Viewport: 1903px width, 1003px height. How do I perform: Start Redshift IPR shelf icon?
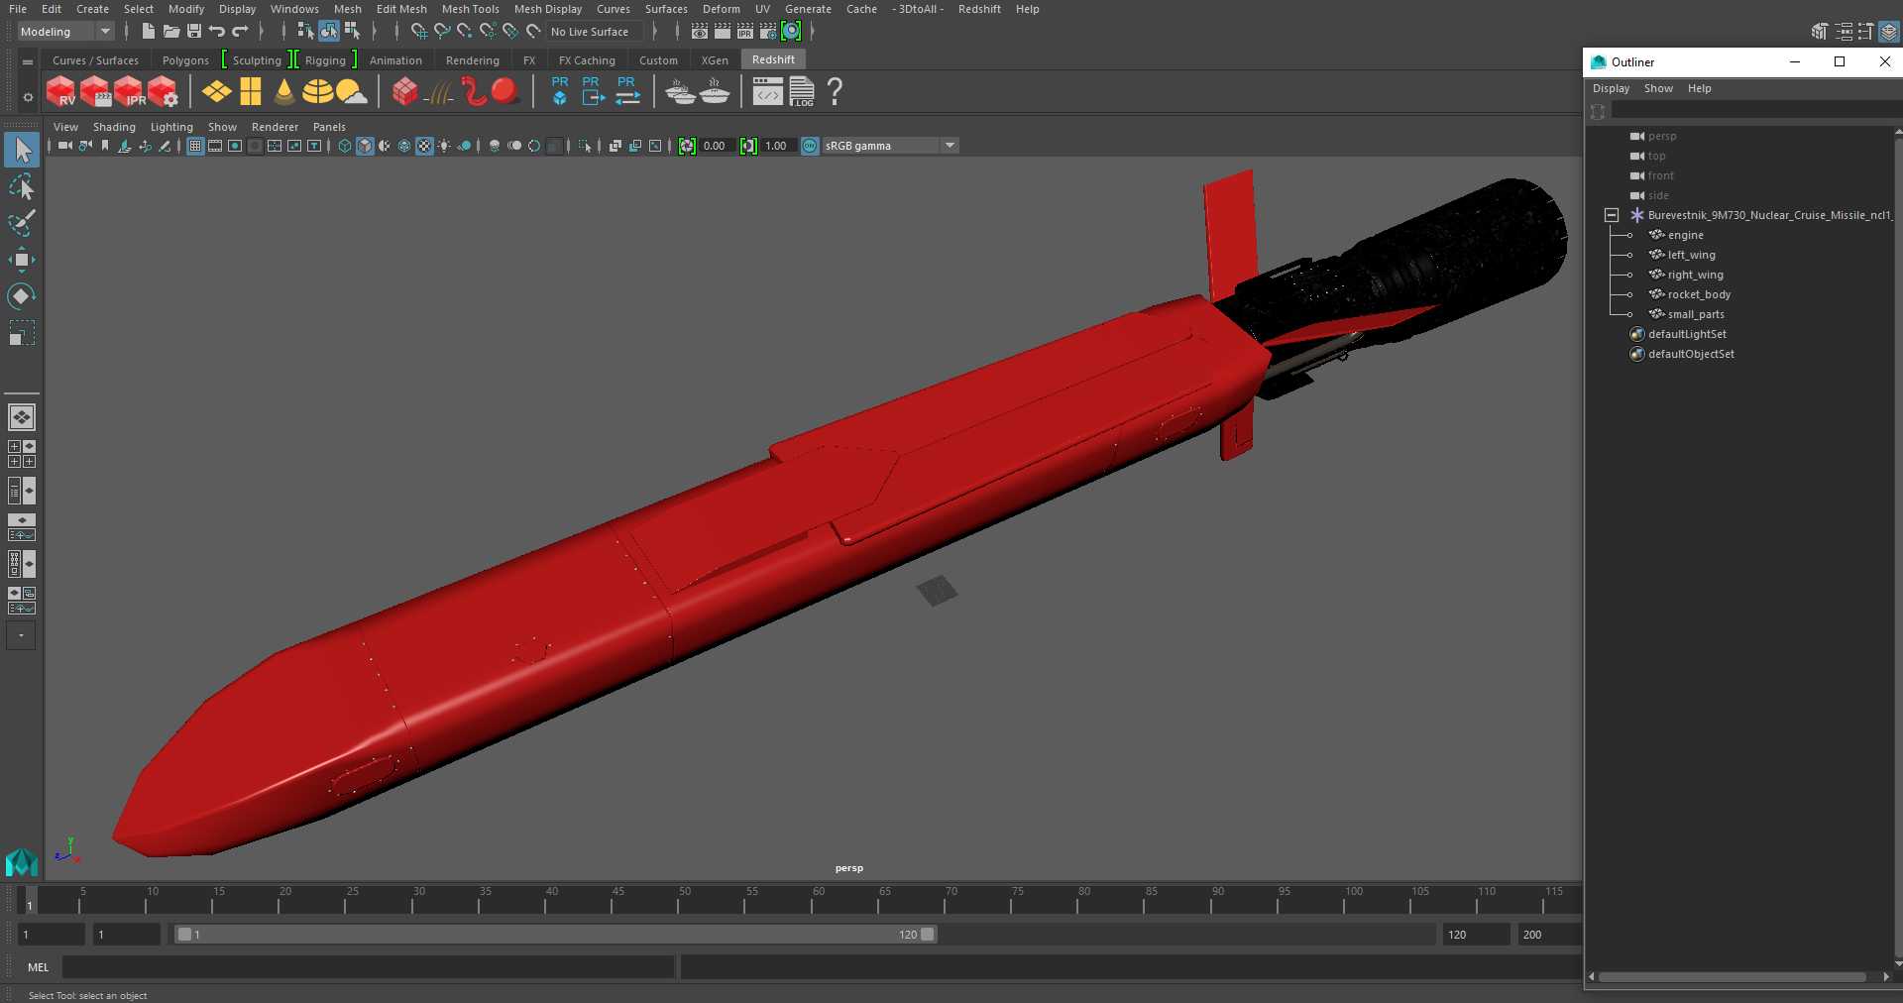[x=130, y=92]
